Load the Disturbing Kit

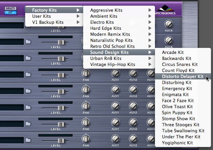coord(183,82)
